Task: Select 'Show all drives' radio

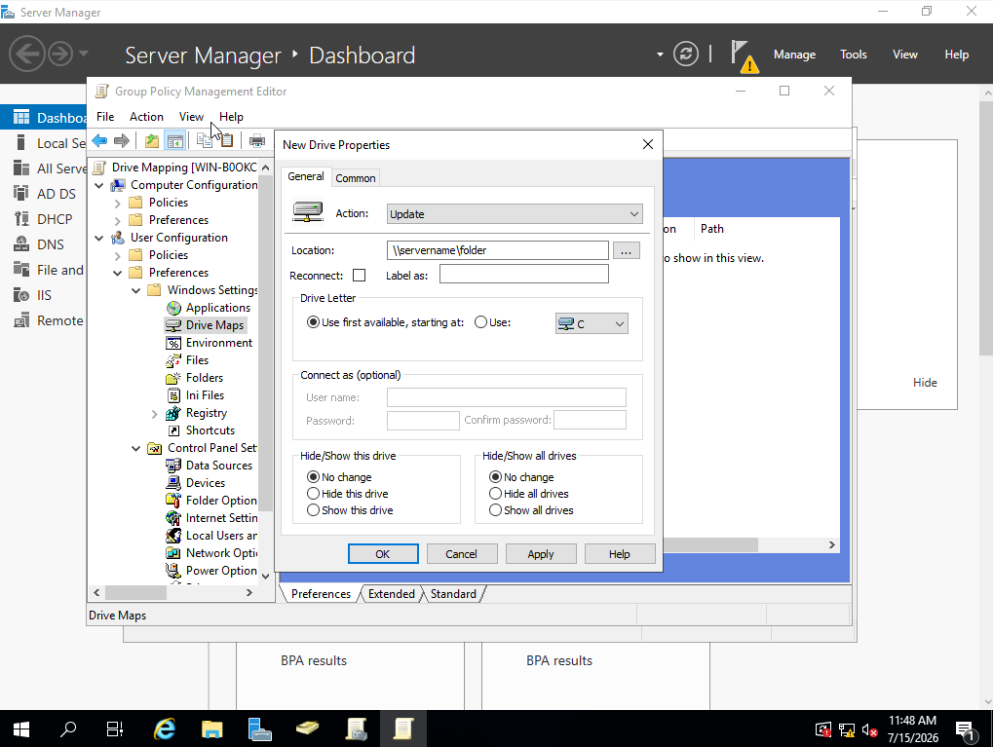Action: point(495,510)
